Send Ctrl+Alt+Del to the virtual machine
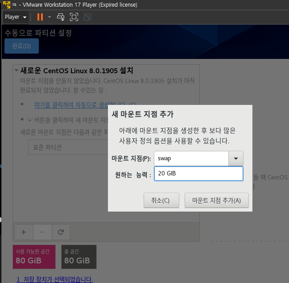The width and height of the screenshot is (289, 283). (x=61, y=17)
